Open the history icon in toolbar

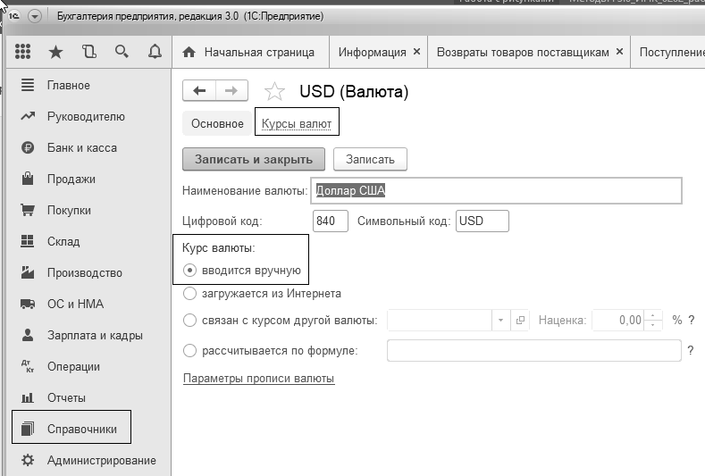pos(89,52)
